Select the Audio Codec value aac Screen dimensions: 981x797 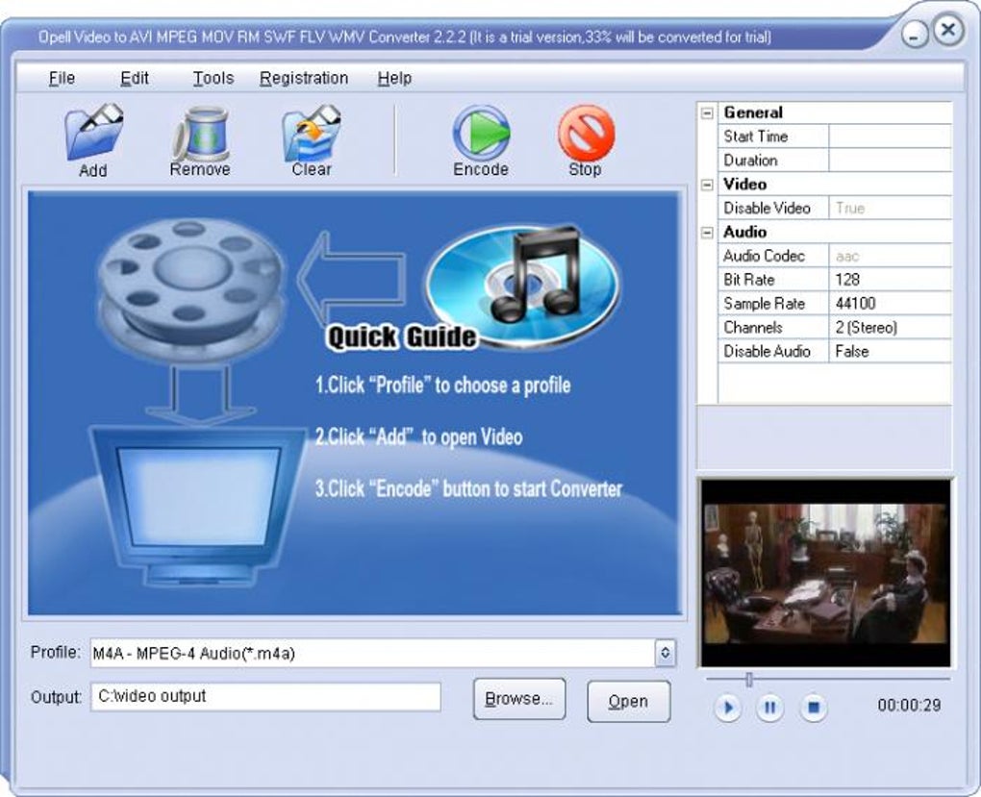890,256
